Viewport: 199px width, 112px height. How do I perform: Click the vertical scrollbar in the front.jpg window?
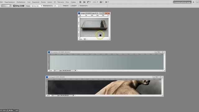[x=162, y=86]
